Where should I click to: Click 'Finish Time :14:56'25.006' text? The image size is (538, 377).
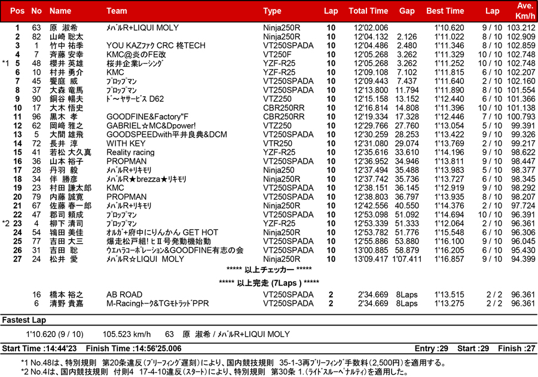(x=133, y=348)
